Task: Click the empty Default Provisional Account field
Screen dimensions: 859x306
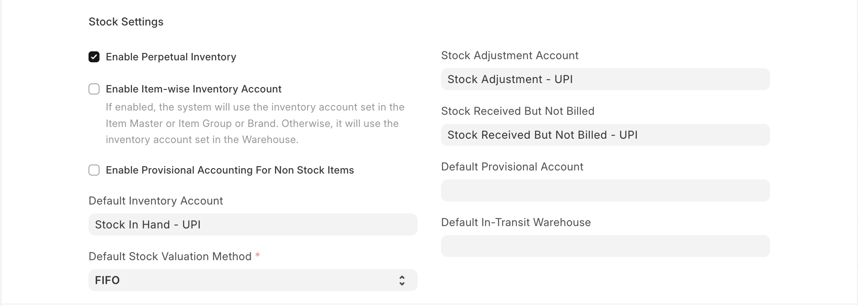Action: click(x=605, y=190)
